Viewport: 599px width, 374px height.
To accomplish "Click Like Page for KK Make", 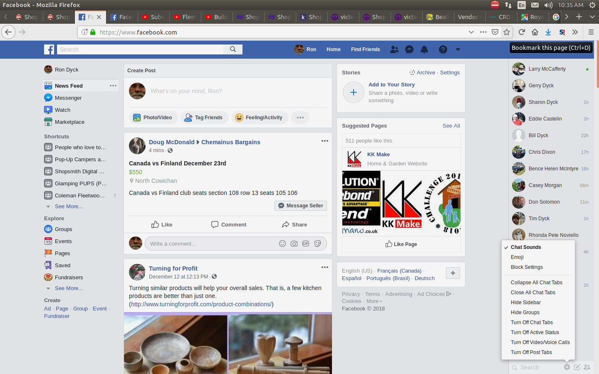I will [x=401, y=244].
